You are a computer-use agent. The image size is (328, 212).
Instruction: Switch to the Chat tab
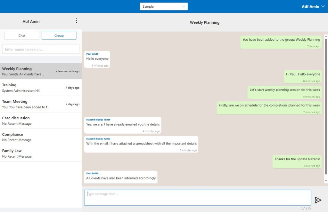point(22,35)
